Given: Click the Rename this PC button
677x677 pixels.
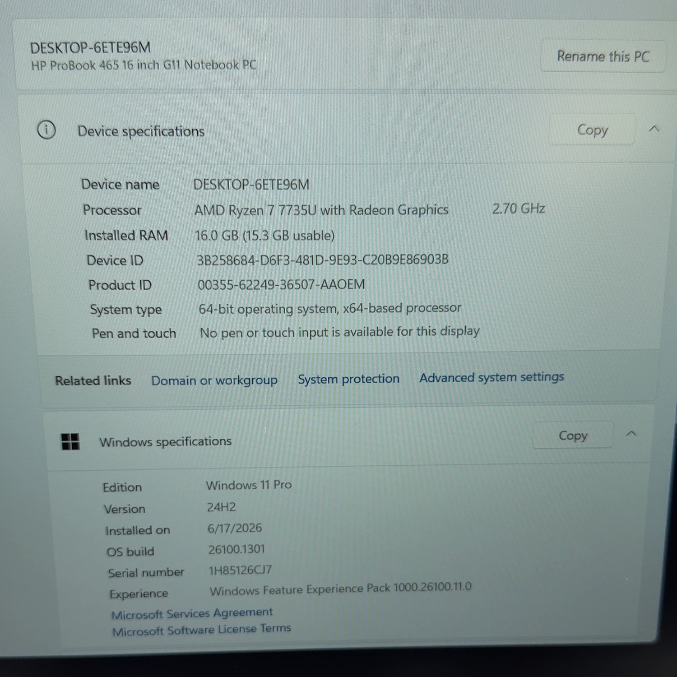Looking at the screenshot, I should [603, 56].
